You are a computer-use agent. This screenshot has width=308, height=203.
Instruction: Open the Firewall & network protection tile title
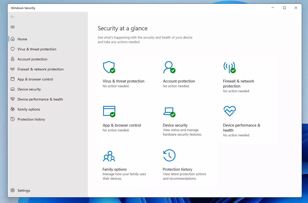coord(238,84)
